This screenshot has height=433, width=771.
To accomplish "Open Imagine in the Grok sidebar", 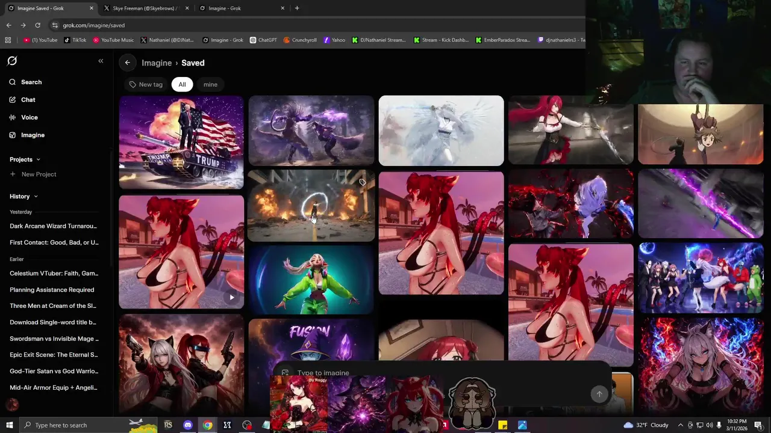I will (x=33, y=135).
